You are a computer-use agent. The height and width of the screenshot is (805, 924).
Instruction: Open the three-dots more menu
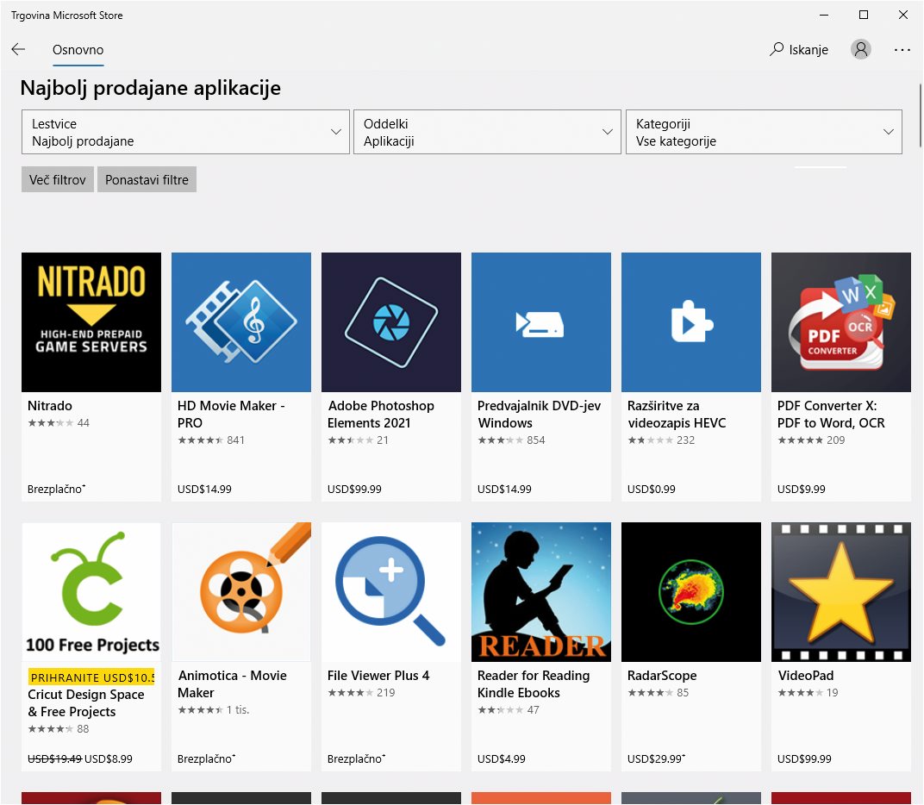pos(902,50)
